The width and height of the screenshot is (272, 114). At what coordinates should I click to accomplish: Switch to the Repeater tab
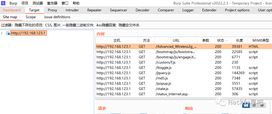click(94, 10)
